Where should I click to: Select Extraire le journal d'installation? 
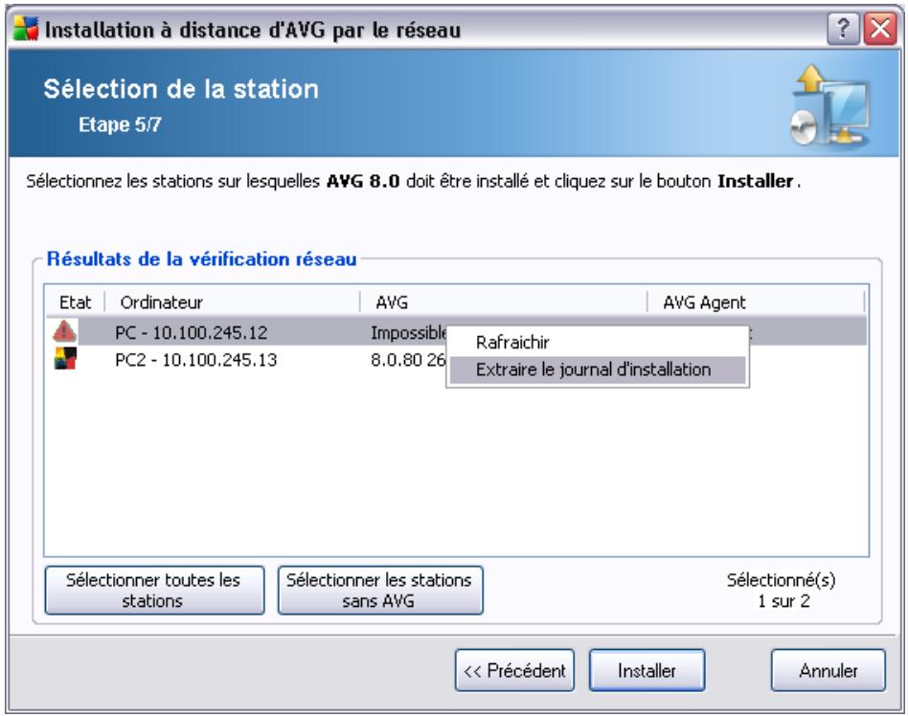tap(598, 369)
